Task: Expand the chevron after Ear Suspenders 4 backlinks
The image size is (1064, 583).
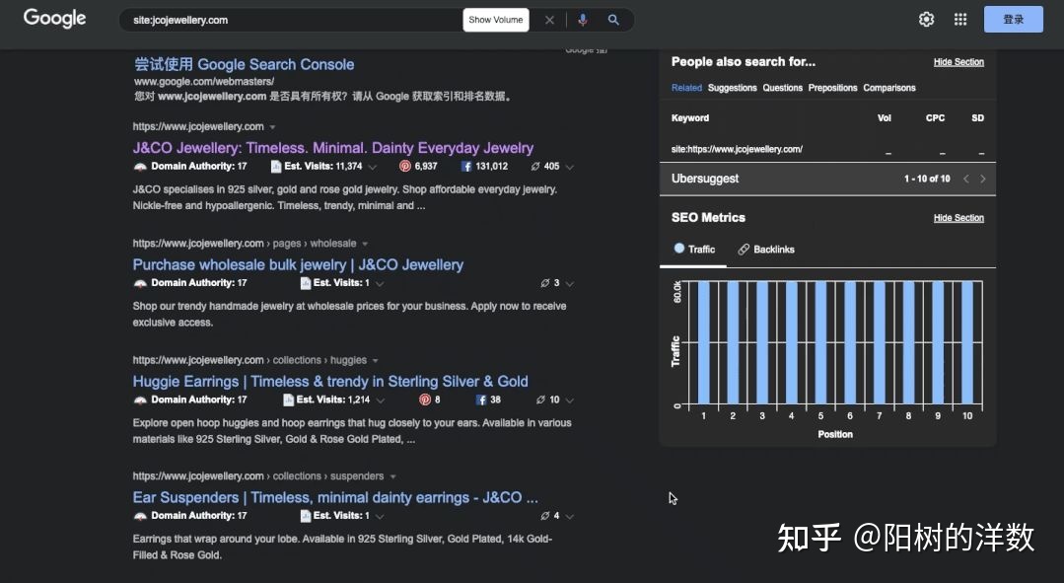Action: tap(569, 517)
